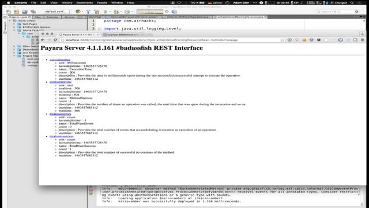Open File menu in menu bar
Viewport: 369px width, 208px height.
(33, 2)
